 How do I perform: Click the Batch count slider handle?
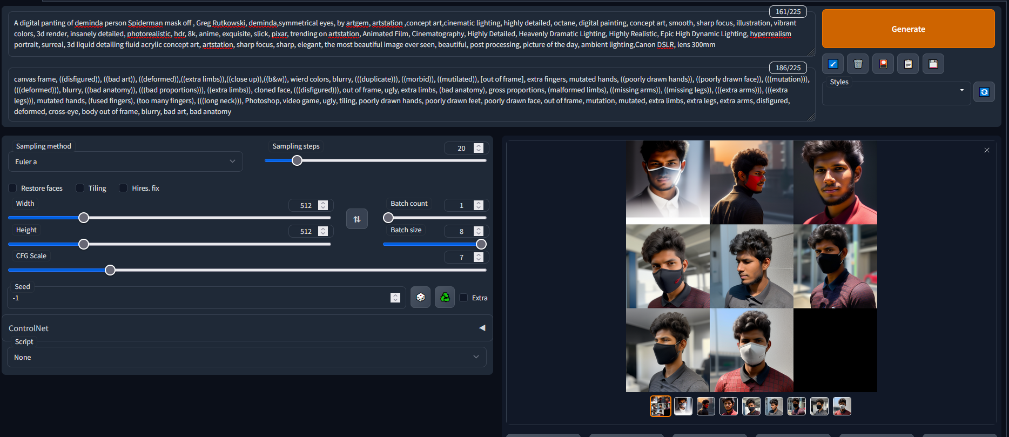pyautogui.click(x=388, y=218)
